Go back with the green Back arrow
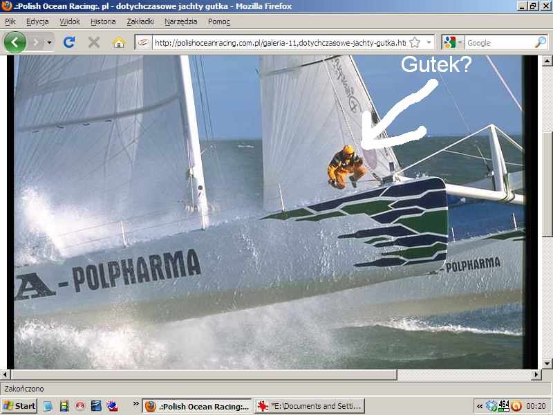The image size is (553, 415). [15, 42]
